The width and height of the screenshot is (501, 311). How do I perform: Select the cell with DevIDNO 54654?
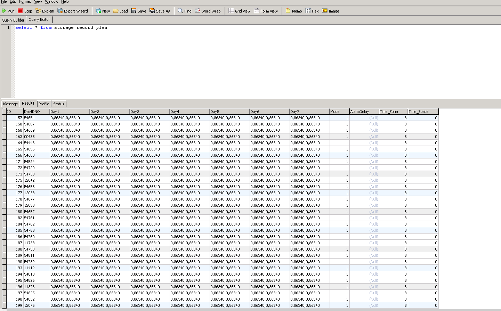36,118
